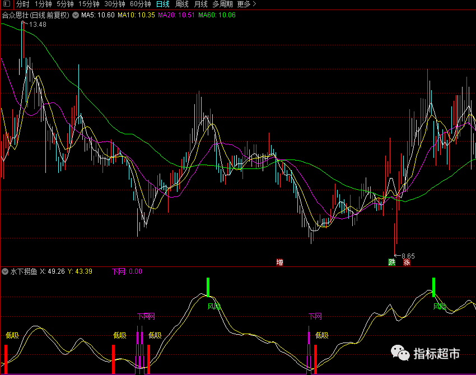
Task: Click the green 跌 event marker
Action: click(392, 262)
